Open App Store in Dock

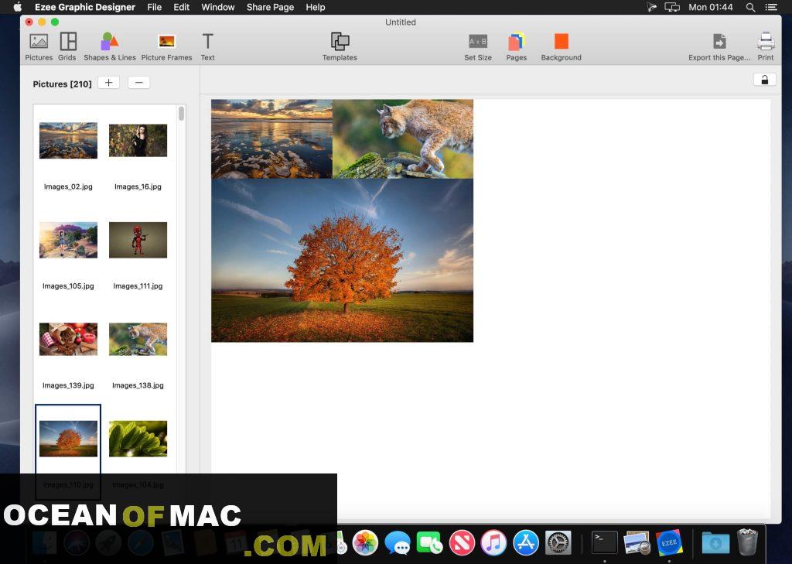point(526,543)
